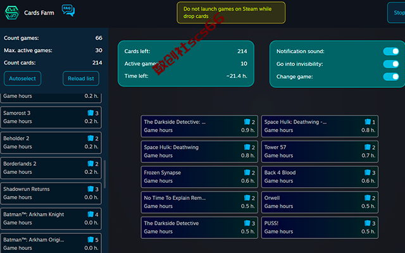Click the card icon on Space Hulk: Deathwing 0.8 h. left-column tile

coord(247,147)
